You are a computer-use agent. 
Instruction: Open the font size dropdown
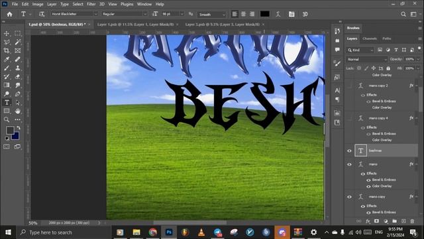tap(182, 14)
